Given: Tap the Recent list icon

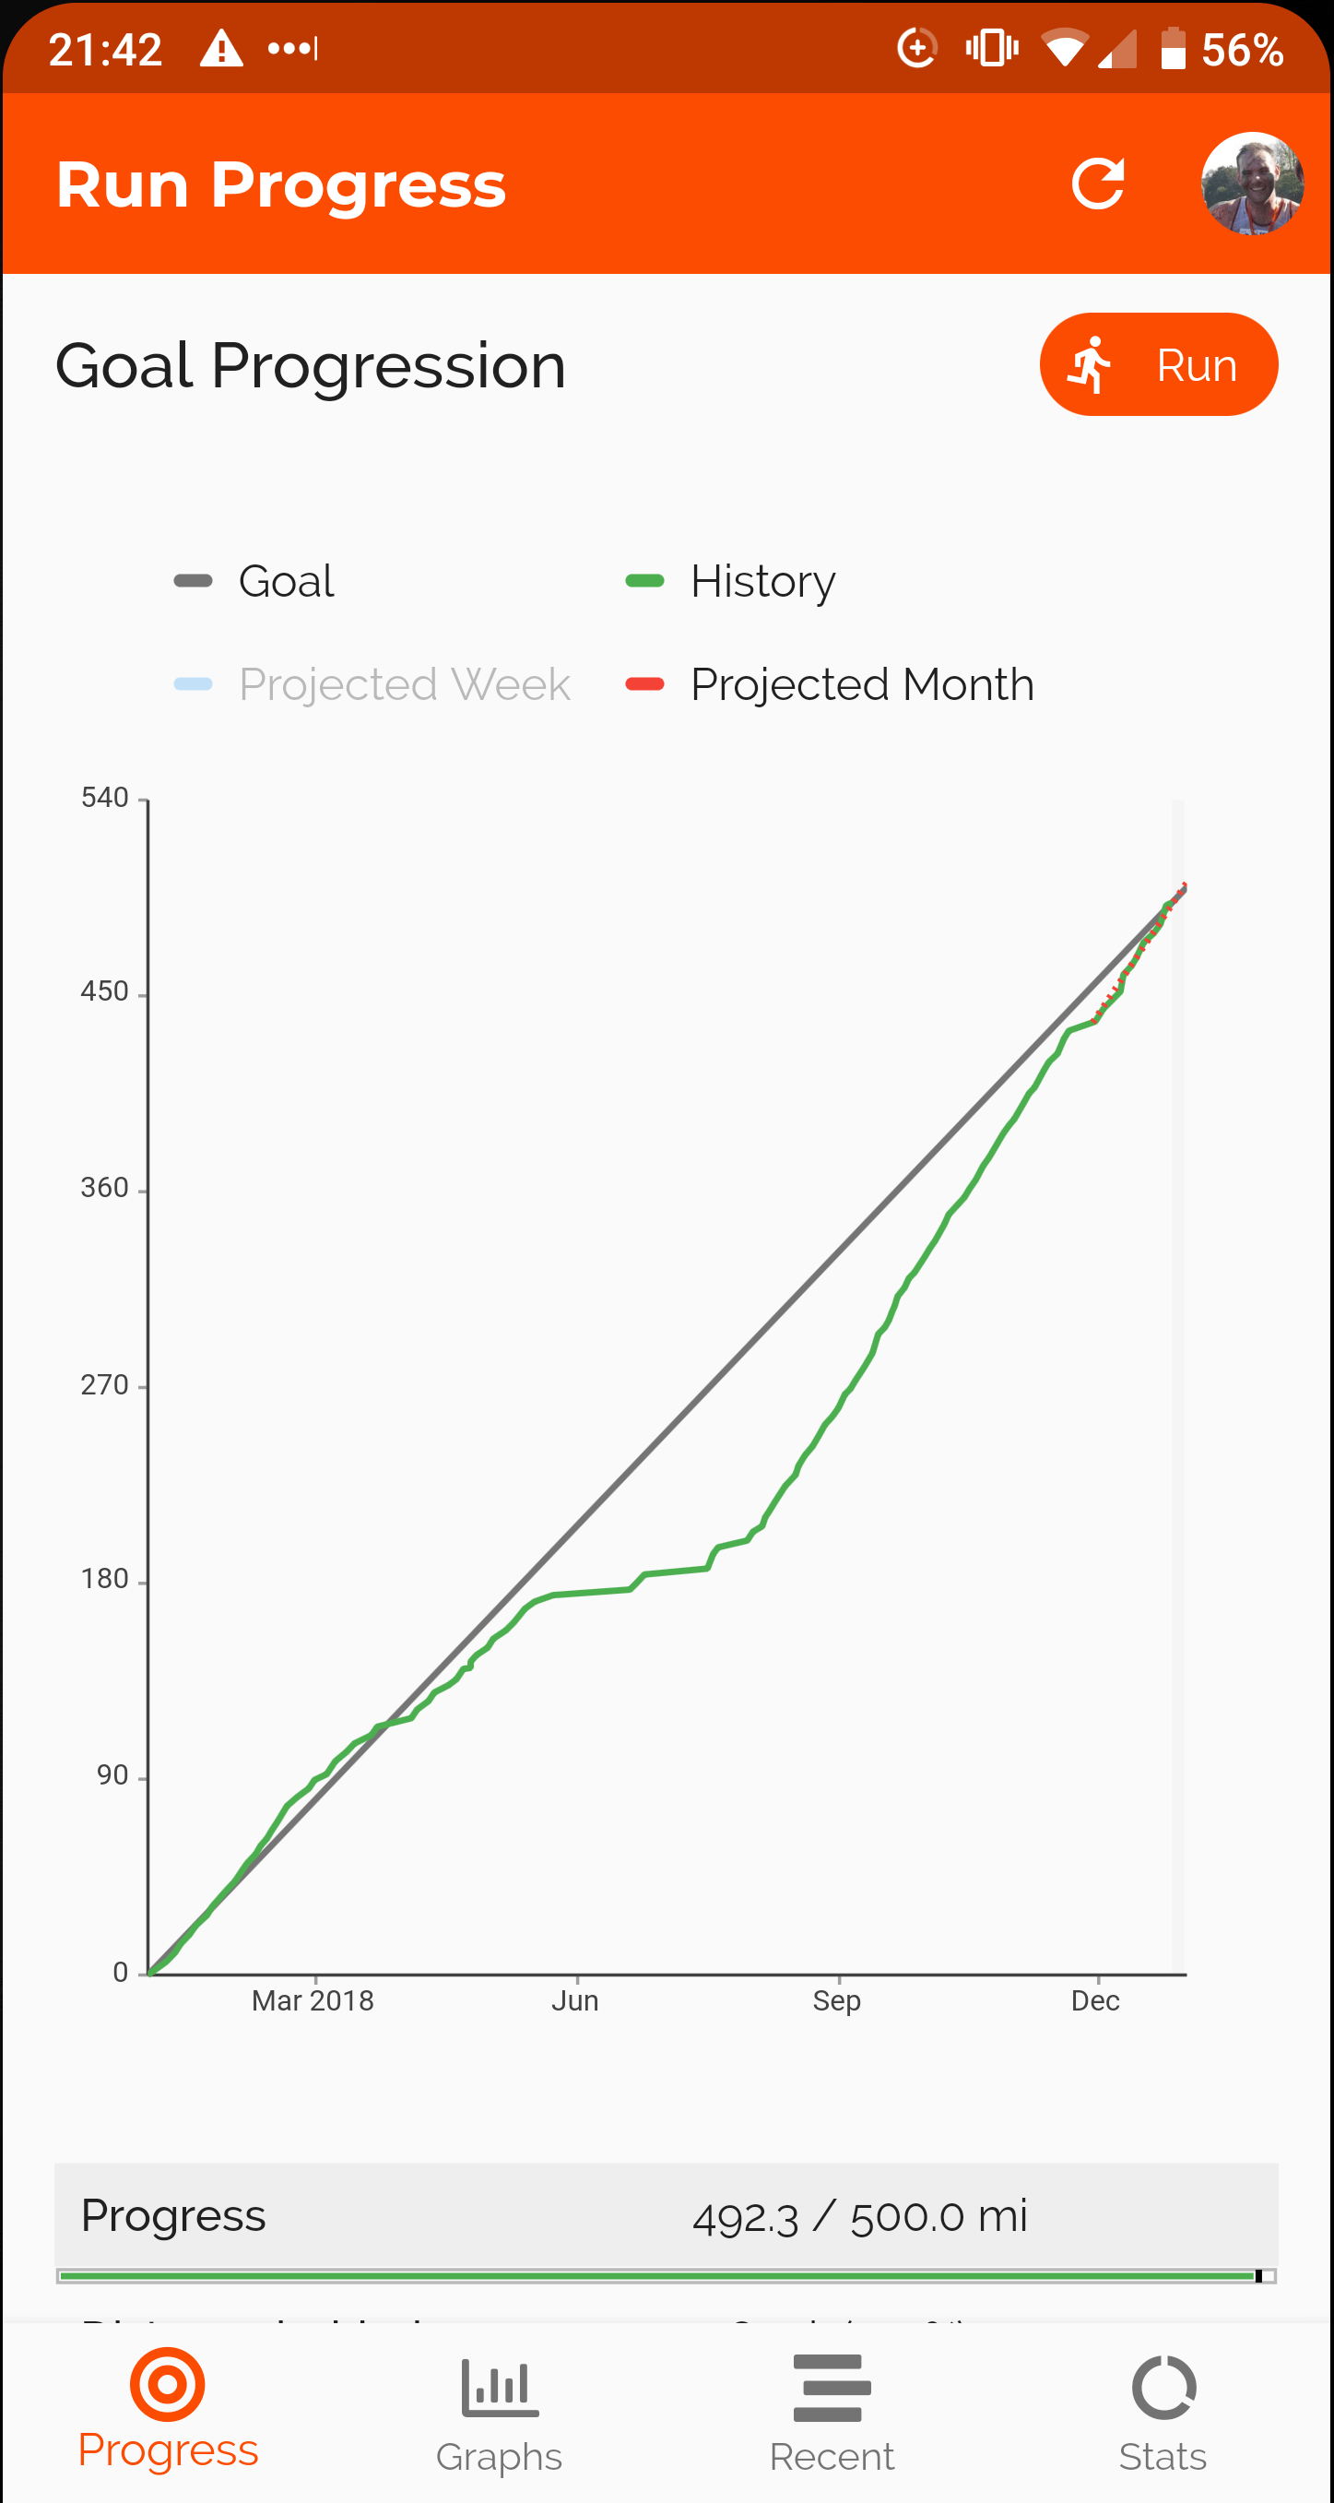Looking at the screenshot, I should [x=832, y=2387].
